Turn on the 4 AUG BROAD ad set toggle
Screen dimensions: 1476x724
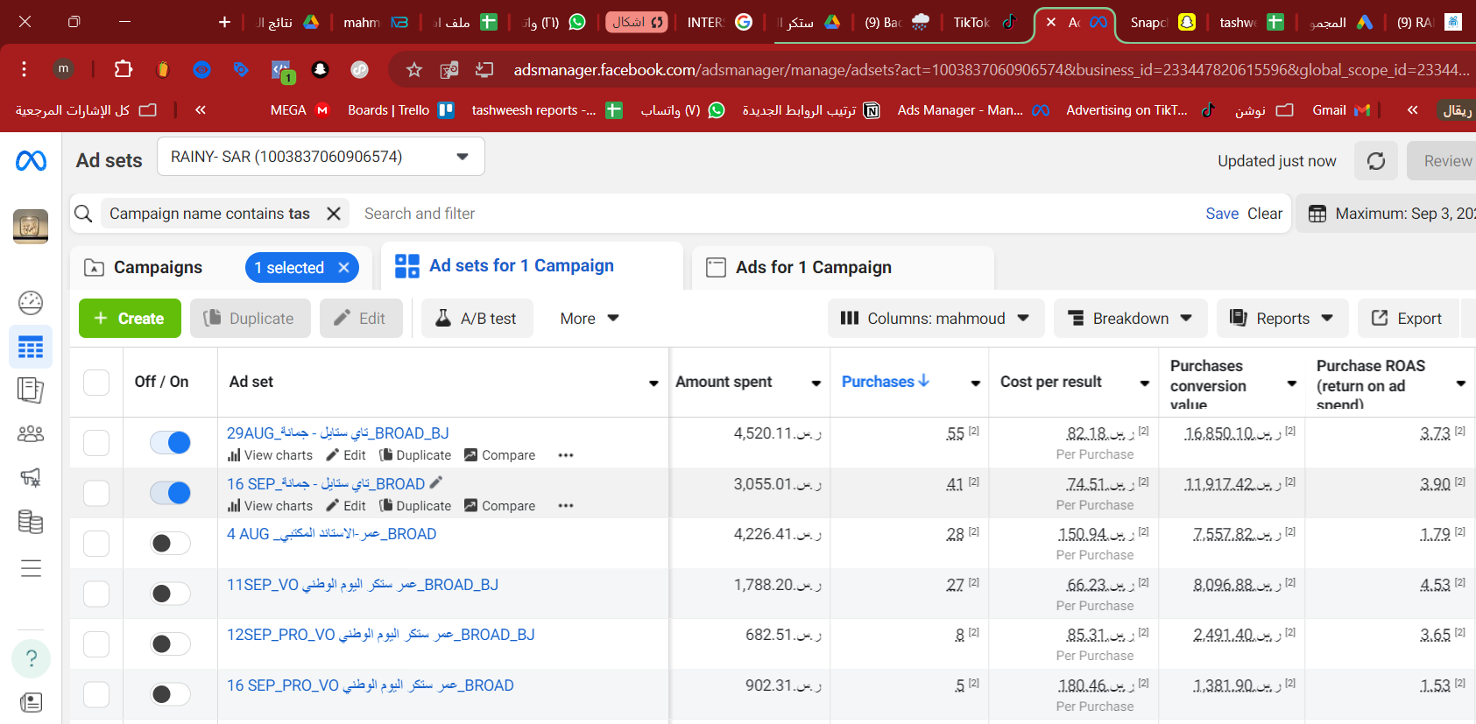coord(170,544)
